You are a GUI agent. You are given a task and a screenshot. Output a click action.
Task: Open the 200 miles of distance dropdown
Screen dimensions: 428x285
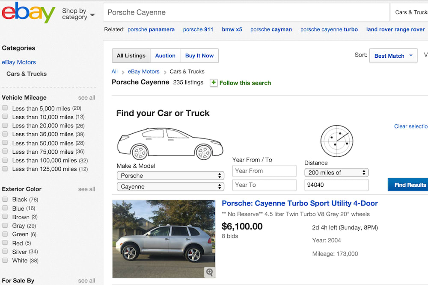[x=336, y=173]
